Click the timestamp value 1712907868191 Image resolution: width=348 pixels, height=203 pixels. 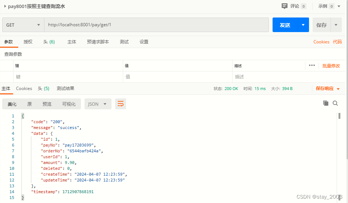click(x=78, y=192)
